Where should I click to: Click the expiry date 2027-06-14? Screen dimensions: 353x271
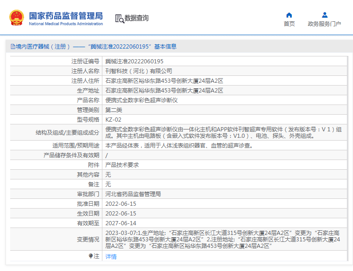[x=121, y=223]
